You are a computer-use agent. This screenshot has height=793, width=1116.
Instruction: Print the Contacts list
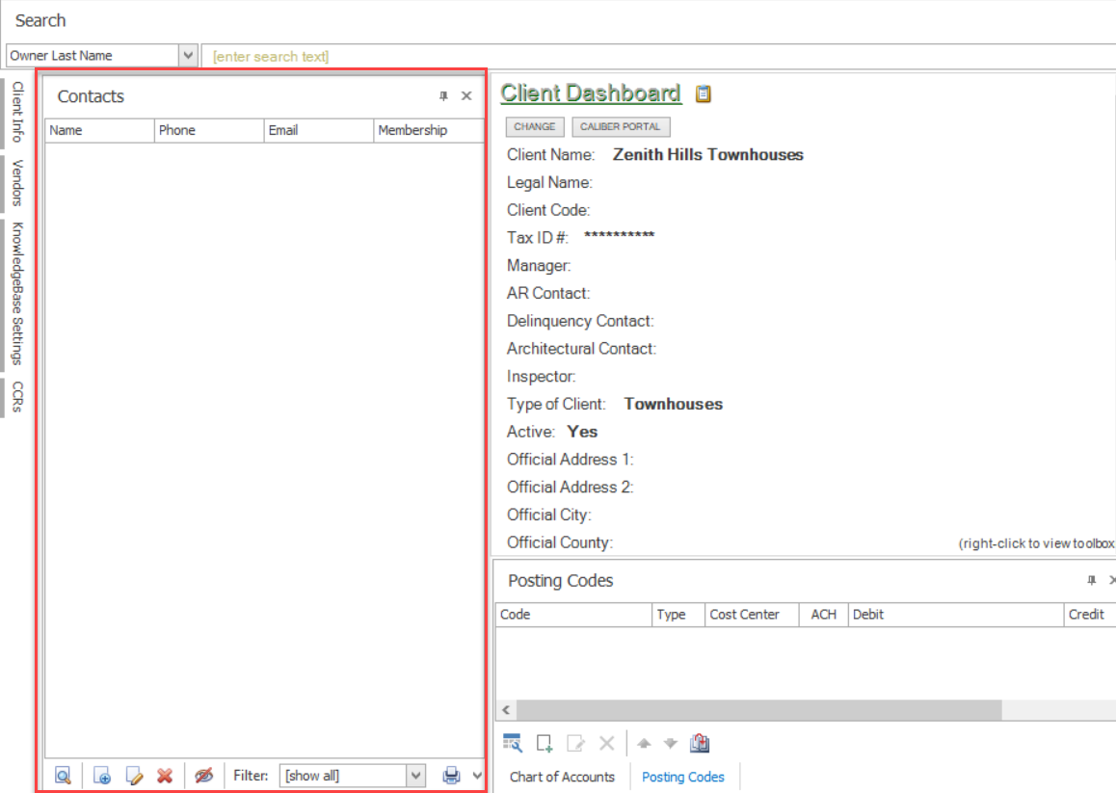pyautogui.click(x=451, y=776)
